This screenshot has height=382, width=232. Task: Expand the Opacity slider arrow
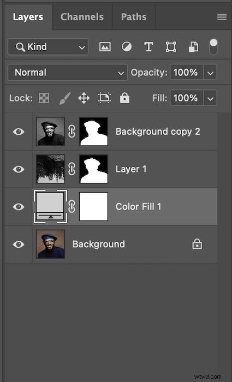210,73
